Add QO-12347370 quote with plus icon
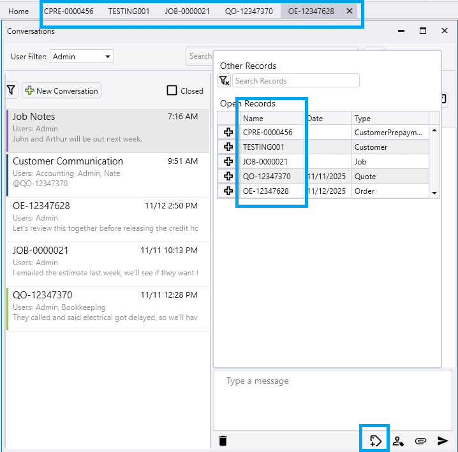The height and width of the screenshot is (452, 458). pyautogui.click(x=228, y=177)
